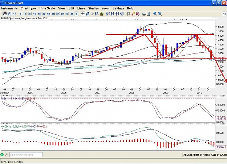Viewport: 227px width, 164px height.
Task: Click the EURUSD Monthly chart title text
Action: click(x=24, y=19)
